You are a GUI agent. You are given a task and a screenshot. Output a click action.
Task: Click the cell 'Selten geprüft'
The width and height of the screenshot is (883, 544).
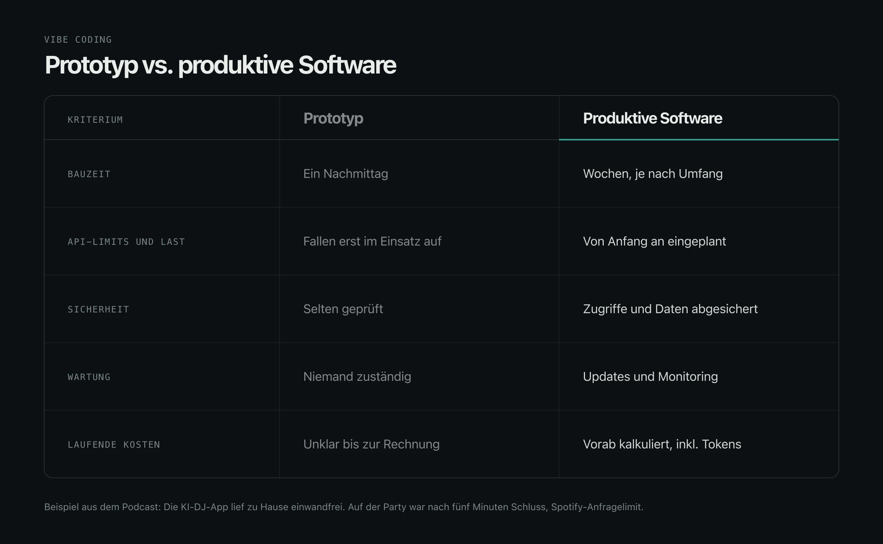tap(343, 309)
